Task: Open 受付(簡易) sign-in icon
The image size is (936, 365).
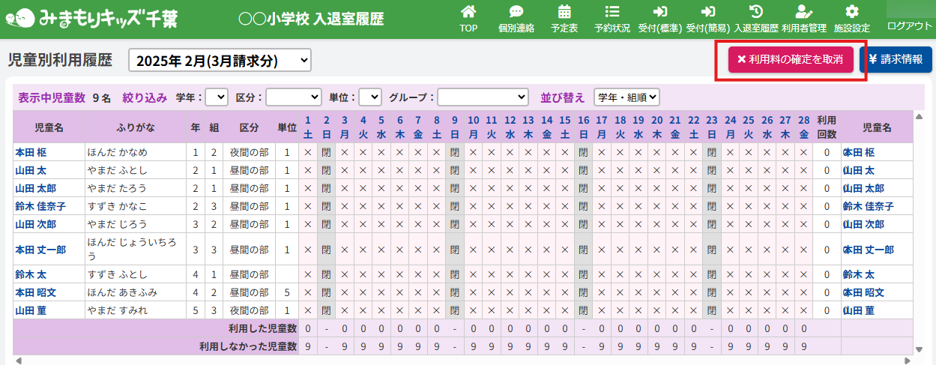Action: pos(707,13)
